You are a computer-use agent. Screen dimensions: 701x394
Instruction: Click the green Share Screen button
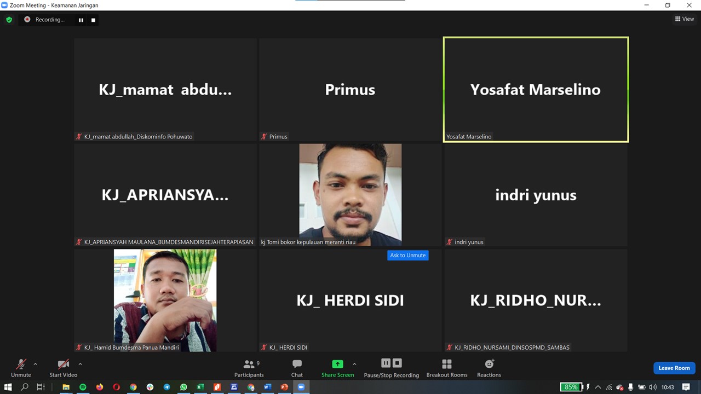tap(337, 368)
